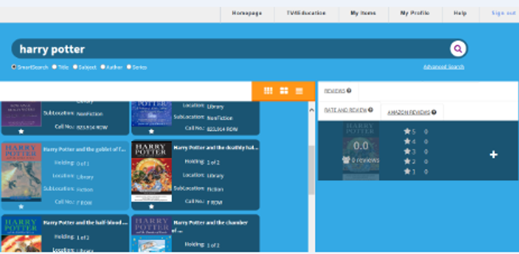This screenshot has height=254, width=519.
Task: Open the Advanced Search link
Action: tap(444, 67)
